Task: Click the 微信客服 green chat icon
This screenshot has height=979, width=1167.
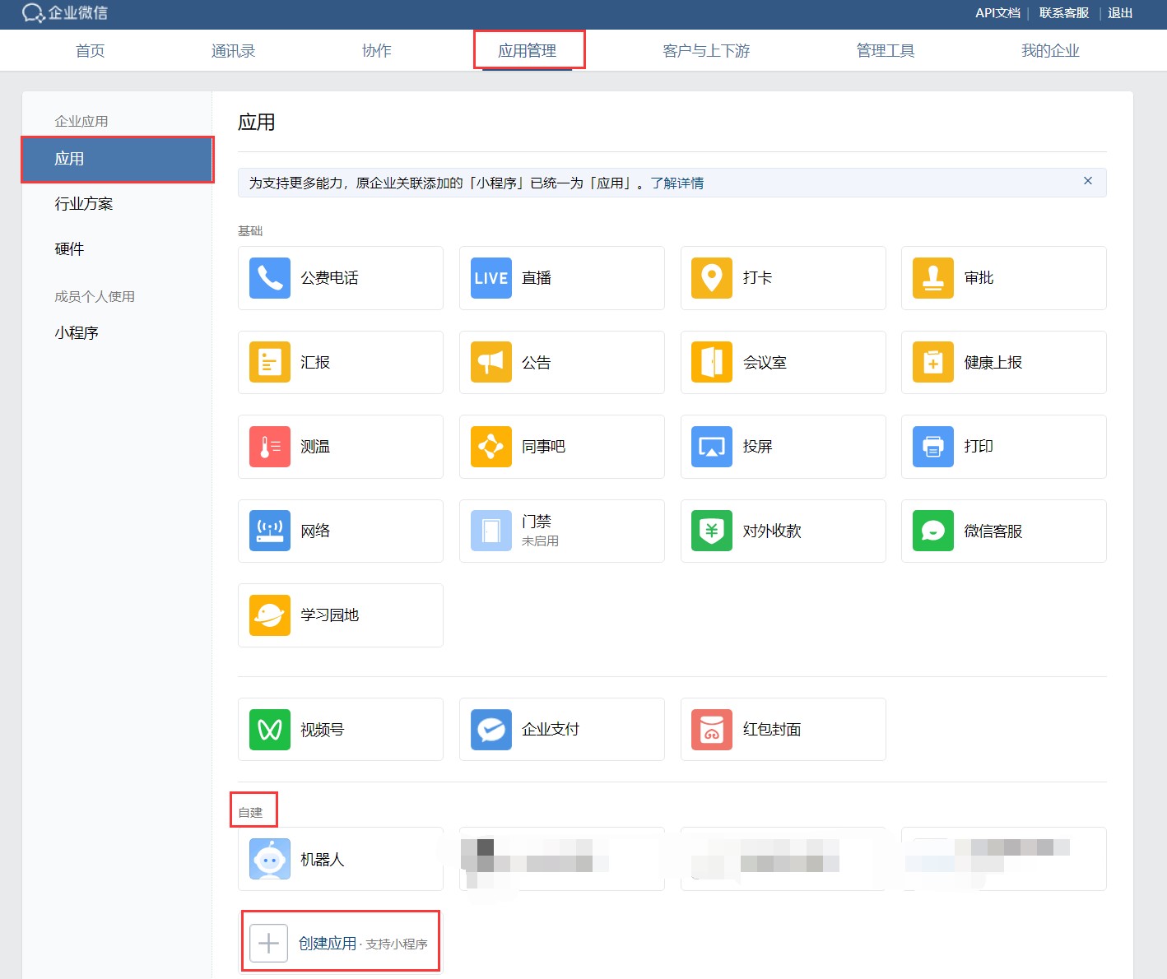Action: (x=933, y=531)
